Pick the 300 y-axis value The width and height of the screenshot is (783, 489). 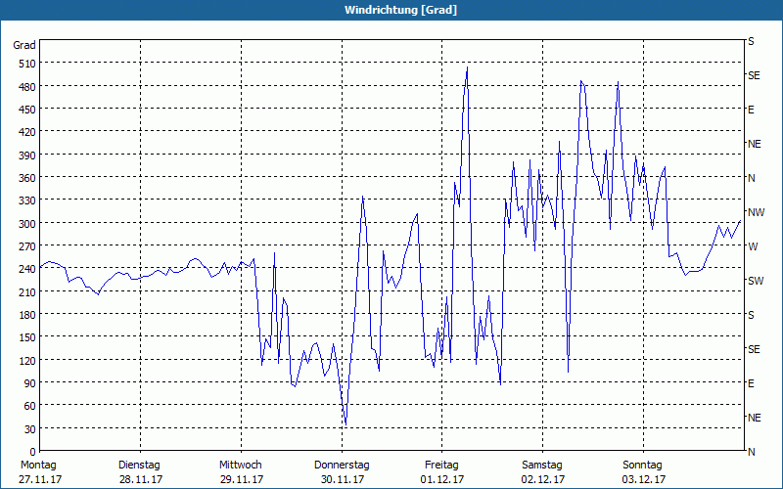click(x=27, y=224)
